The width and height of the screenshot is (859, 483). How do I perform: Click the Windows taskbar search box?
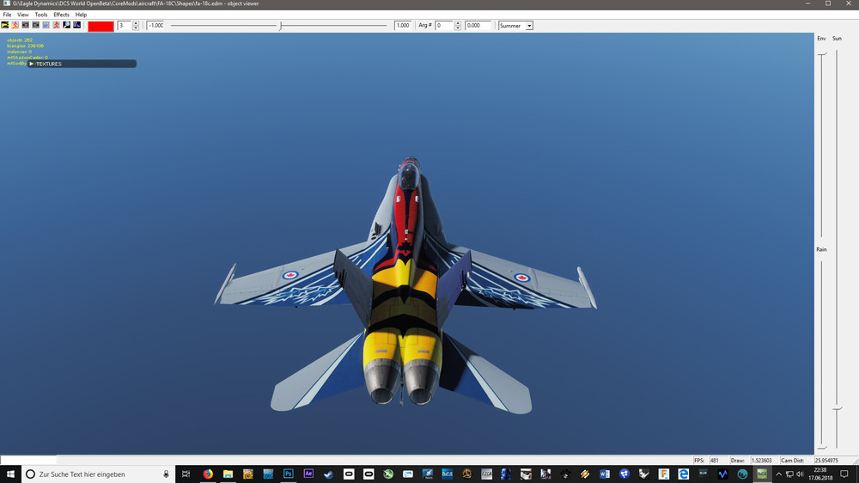pyautogui.click(x=99, y=474)
